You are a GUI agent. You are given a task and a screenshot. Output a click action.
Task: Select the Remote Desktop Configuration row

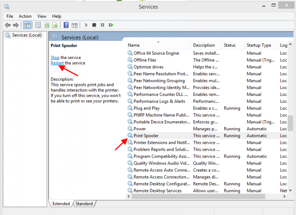[207, 184]
